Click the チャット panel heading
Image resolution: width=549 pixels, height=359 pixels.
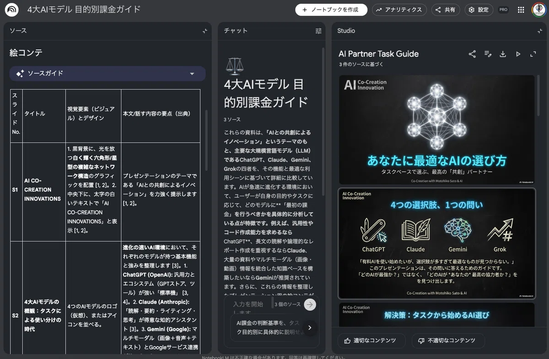[x=236, y=31]
